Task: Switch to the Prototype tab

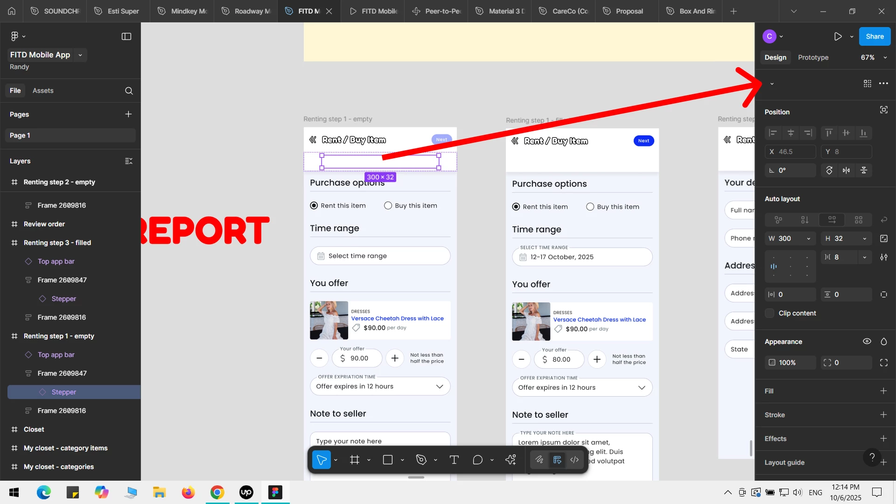Action: pos(813,57)
